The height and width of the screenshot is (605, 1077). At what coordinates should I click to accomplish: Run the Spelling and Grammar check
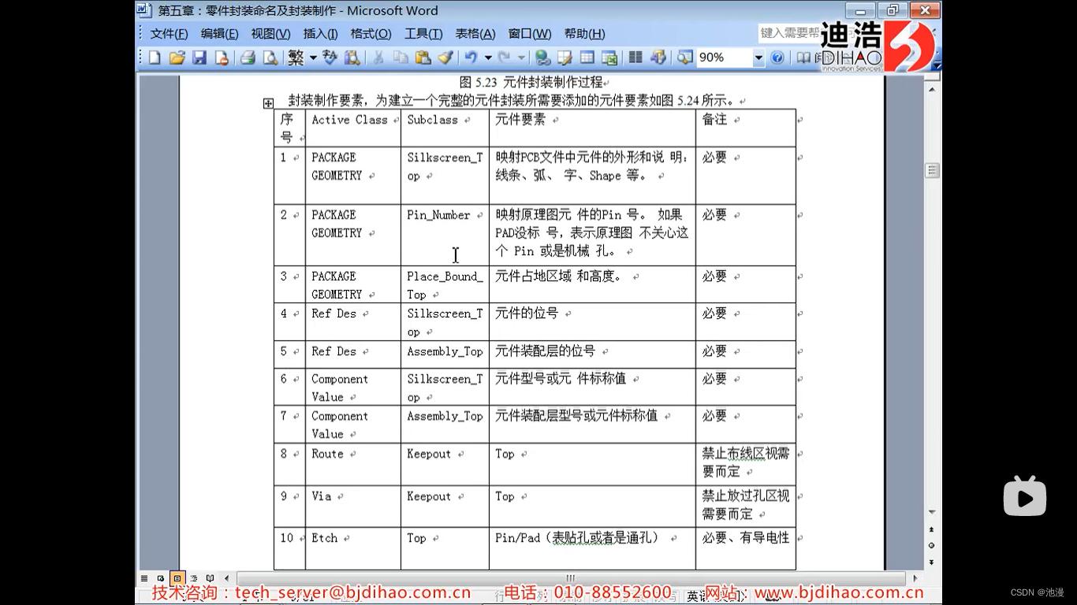pyautogui.click(x=330, y=58)
